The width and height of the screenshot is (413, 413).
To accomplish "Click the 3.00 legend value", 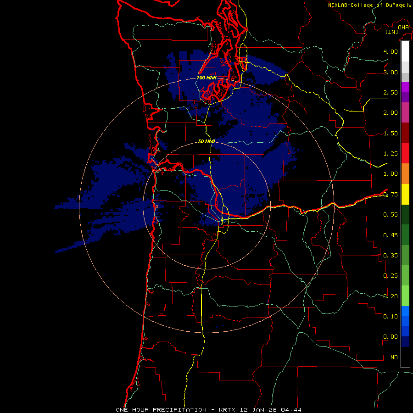I will pyautogui.click(x=391, y=72).
